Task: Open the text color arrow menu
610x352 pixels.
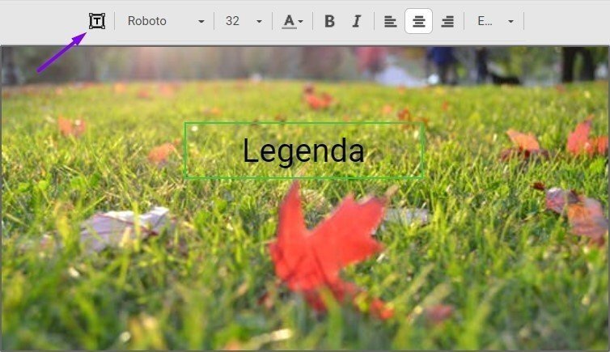Action: [x=301, y=22]
